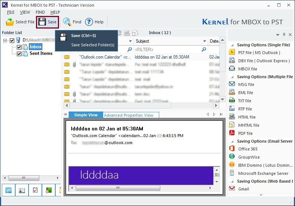Select MSG file saving option
This screenshot has width=295, height=206.
(246, 84)
